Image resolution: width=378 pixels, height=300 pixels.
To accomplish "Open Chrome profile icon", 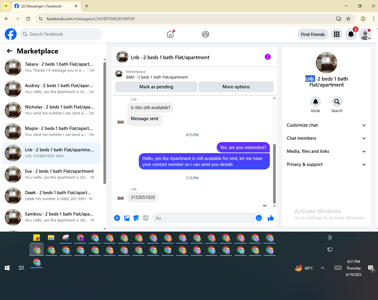I will 363,19.
